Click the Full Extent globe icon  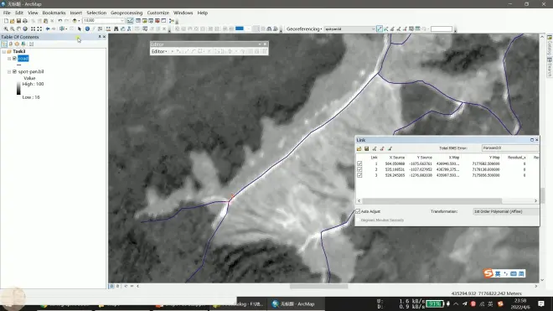[x=25, y=29]
